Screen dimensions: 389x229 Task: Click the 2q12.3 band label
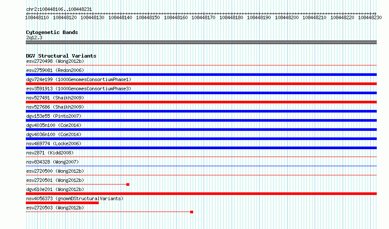coord(34,38)
